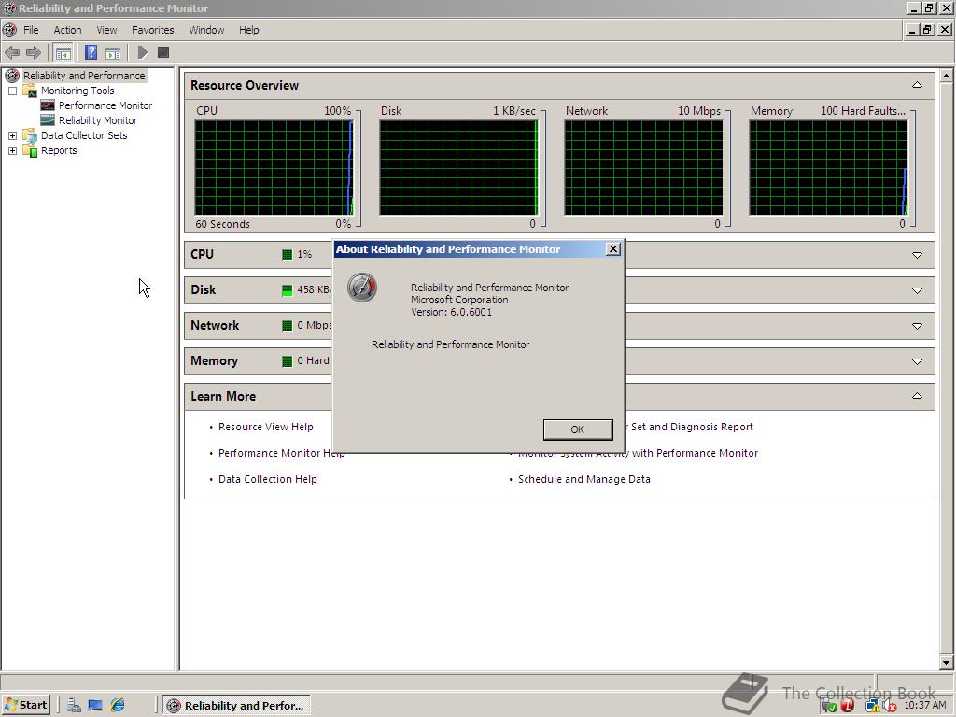The image size is (956, 717).
Task: Select Data Collector Sets in tree
Action: coord(84,135)
